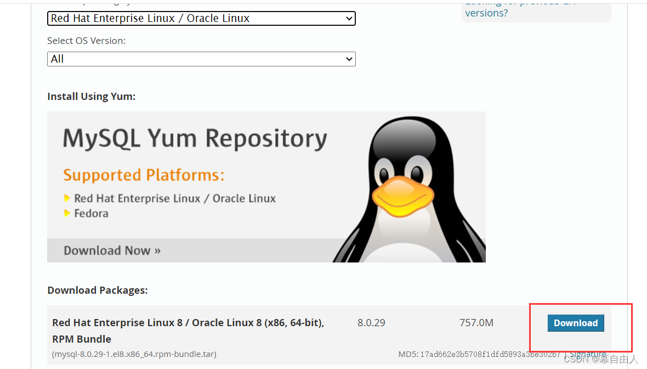Click the 'Red Hat Enterprise Linux / Oracle Linux' banner bullet
Viewport: 647px width, 369px height.
[175, 198]
